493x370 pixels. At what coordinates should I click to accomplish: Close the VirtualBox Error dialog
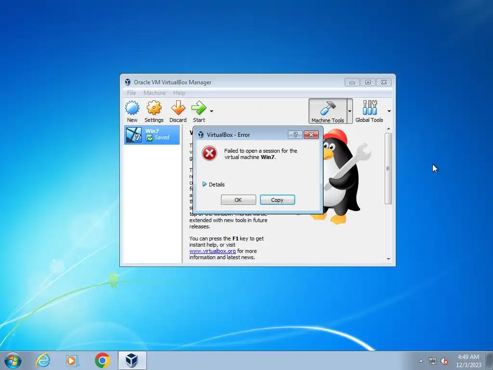pyautogui.click(x=311, y=135)
